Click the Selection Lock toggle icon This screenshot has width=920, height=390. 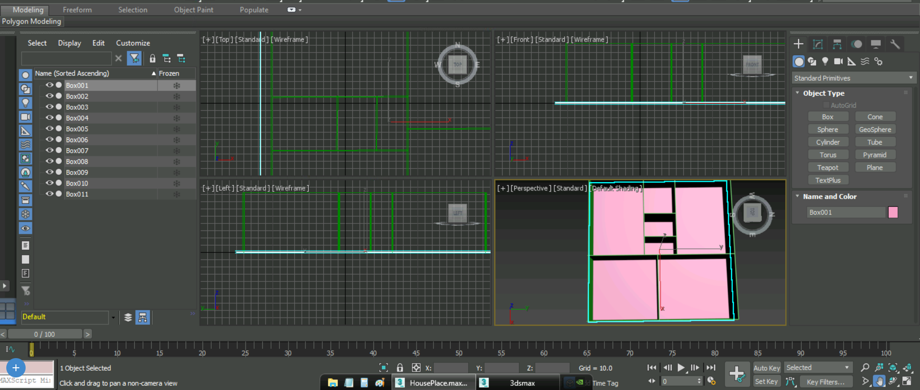400,368
